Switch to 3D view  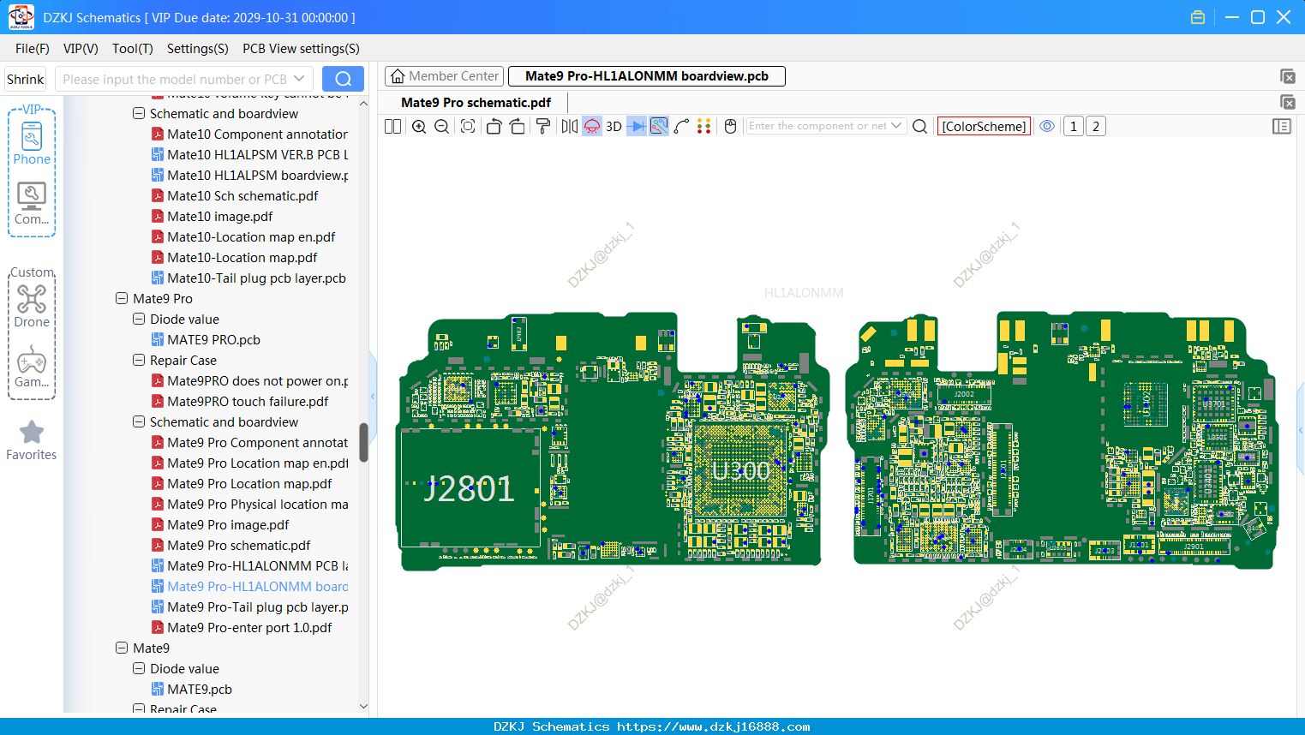coord(614,126)
